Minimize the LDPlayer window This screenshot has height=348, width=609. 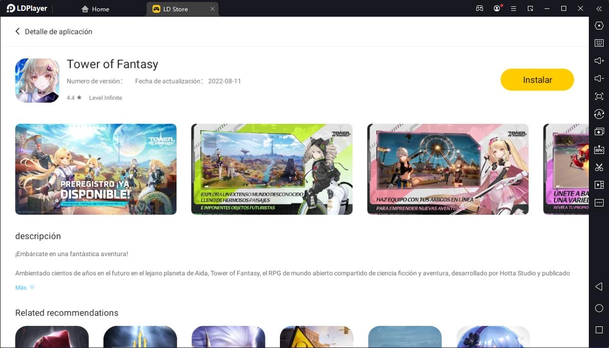coord(547,8)
